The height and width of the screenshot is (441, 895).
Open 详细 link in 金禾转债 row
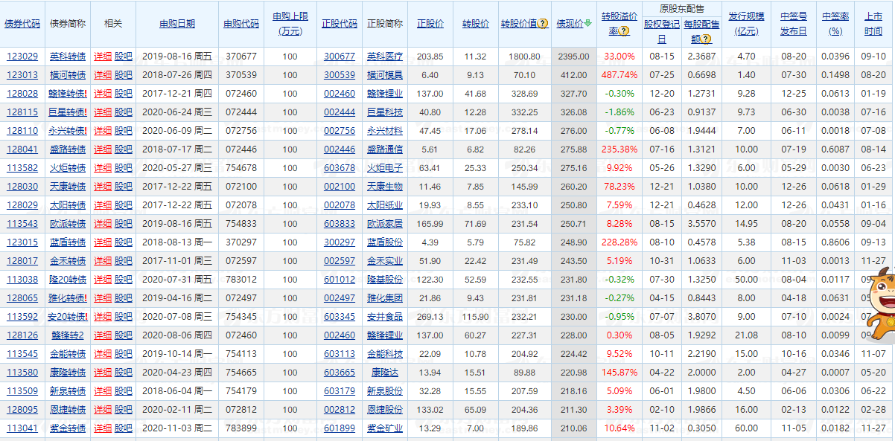pos(103,261)
